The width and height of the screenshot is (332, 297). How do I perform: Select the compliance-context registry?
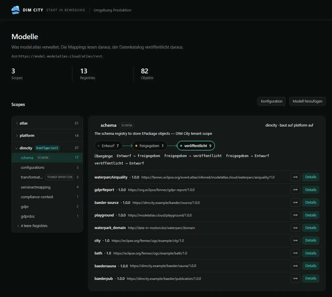pos(47,197)
